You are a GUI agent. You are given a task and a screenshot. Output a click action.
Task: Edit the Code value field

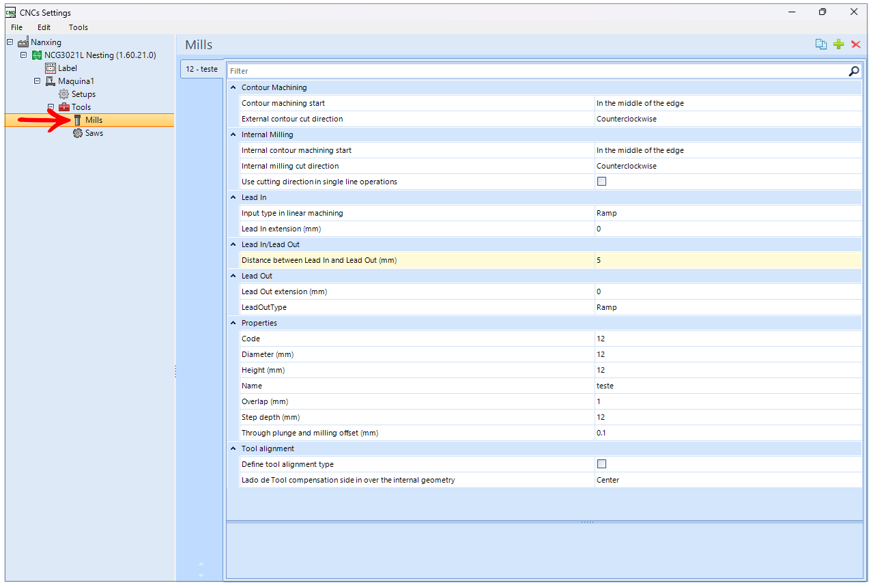(728, 339)
